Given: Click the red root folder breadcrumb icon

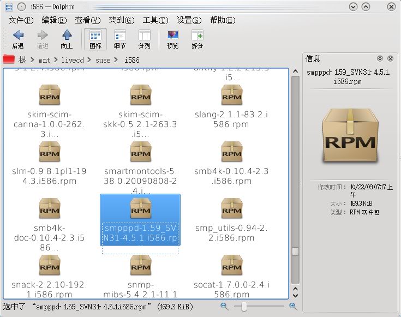Looking at the screenshot, I should pos(9,59).
